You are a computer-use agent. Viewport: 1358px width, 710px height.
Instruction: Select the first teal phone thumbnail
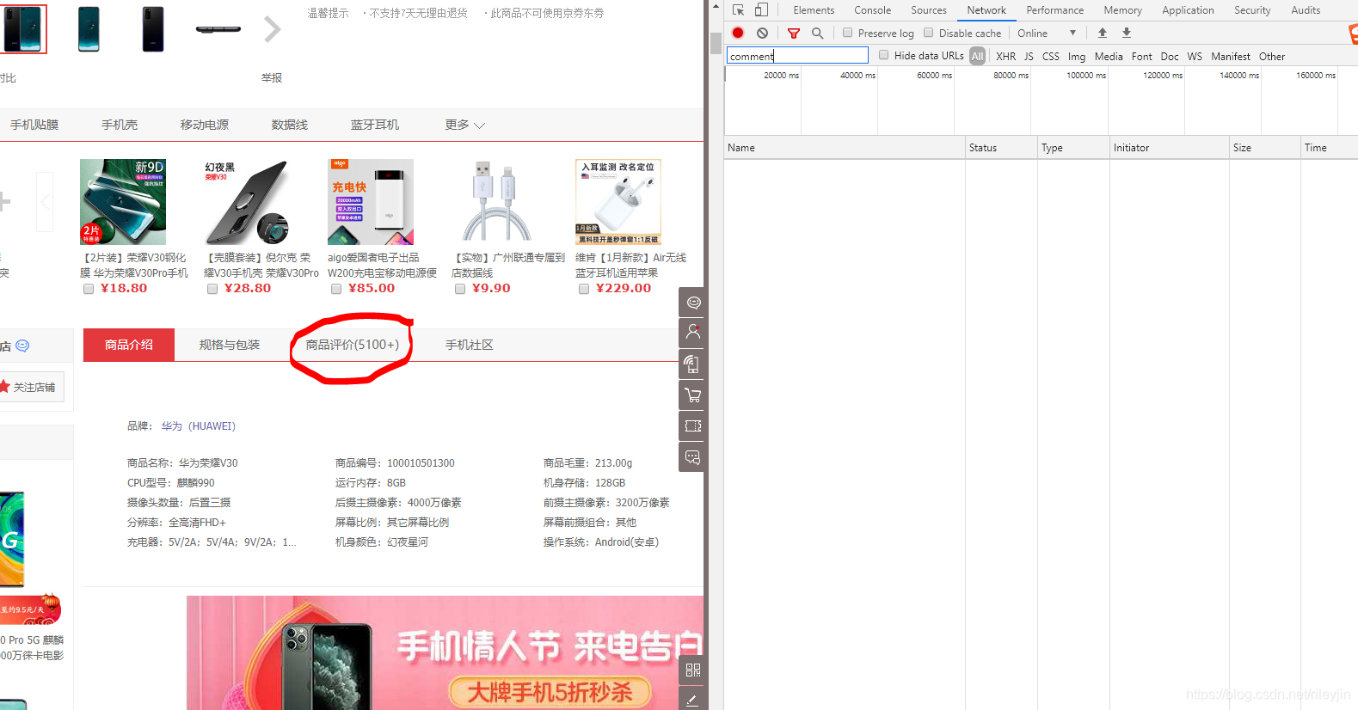[89, 29]
